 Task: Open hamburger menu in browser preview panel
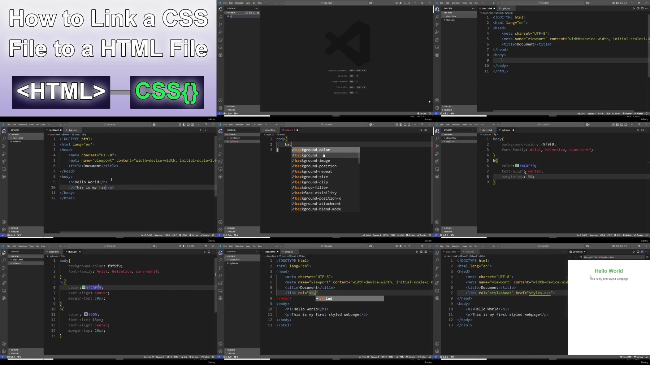click(647, 257)
